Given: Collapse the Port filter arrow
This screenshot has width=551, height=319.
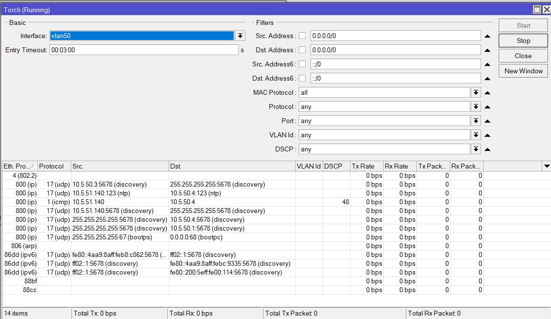Looking at the screenshot, I should [487, 121].
